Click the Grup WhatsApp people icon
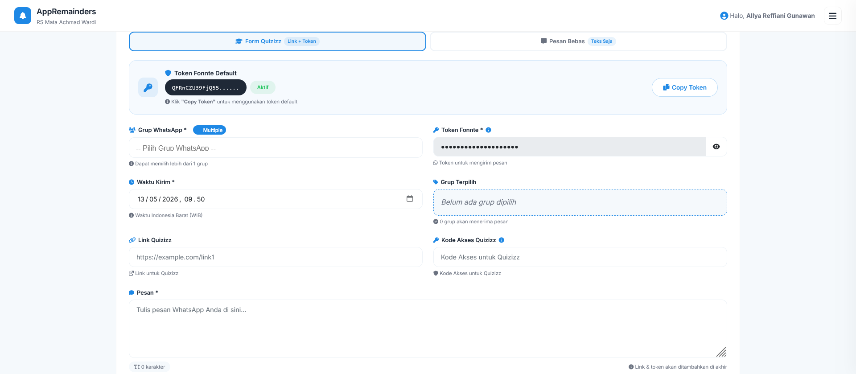 click(x=132, y=130)
